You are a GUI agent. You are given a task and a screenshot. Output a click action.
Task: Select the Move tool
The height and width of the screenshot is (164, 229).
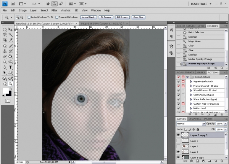(10, 30)
